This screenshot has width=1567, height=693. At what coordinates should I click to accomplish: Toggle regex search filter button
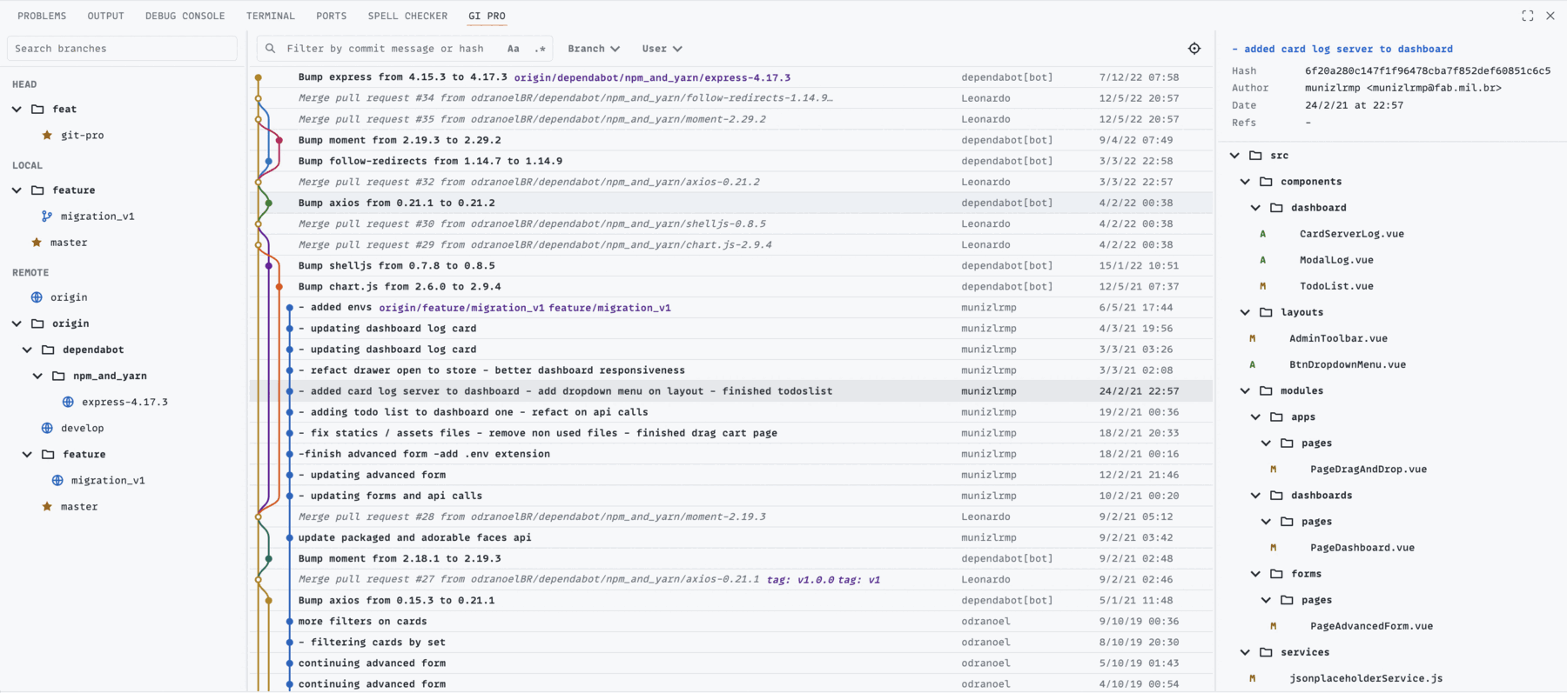pyautogui.click(x=540, y=49)
